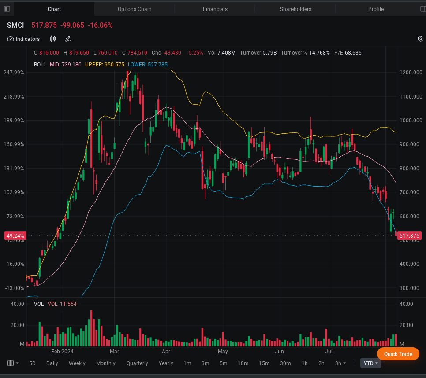426x378 pixels.
Task: Open the Financials tab
Action: click(215, 9)
